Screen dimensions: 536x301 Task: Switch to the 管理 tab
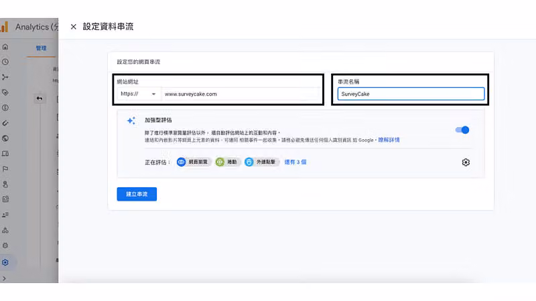click(41, 48)
